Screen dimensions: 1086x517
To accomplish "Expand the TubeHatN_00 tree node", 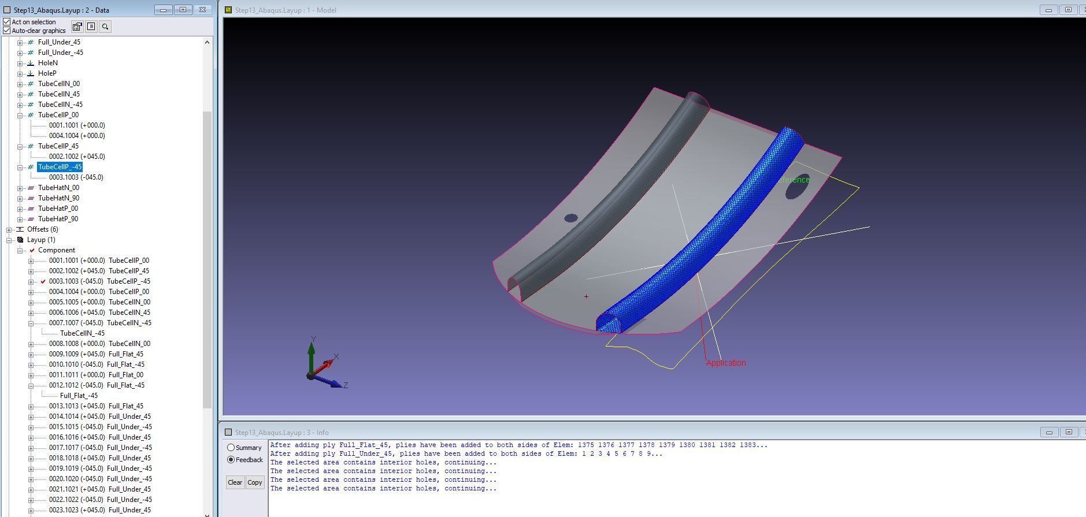I will click(20, 188).
